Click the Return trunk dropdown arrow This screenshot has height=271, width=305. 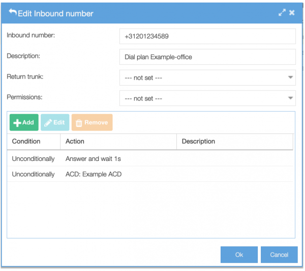290,77
